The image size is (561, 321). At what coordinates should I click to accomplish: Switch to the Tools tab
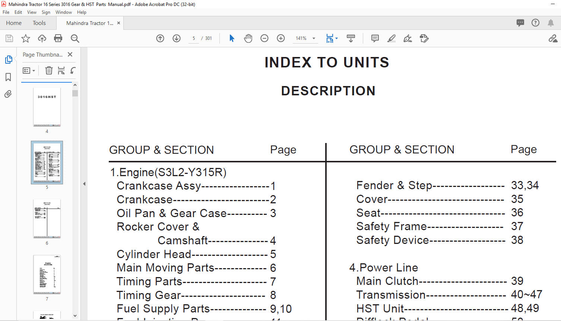[39, 23]
